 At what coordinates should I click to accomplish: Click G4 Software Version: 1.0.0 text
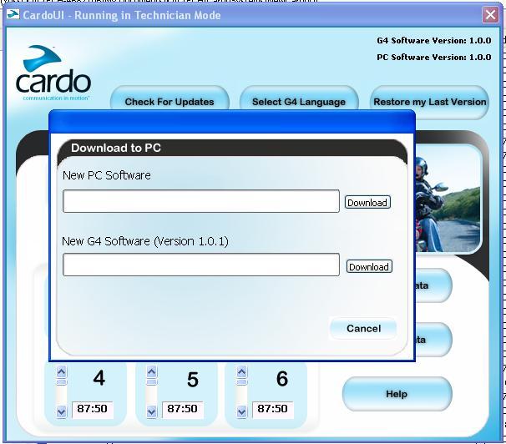(x=434, y=41)
